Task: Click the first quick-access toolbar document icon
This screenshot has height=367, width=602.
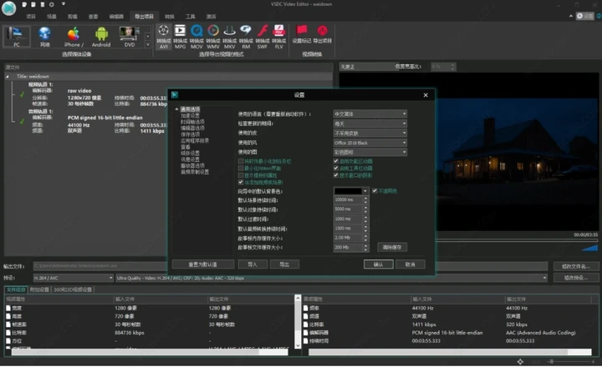Action: pyautogui.click(x=24, y=5)
